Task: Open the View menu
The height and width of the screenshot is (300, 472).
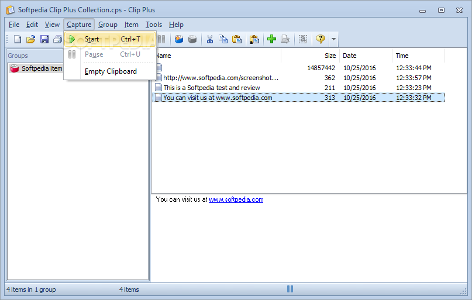Action: coord(52,25)
